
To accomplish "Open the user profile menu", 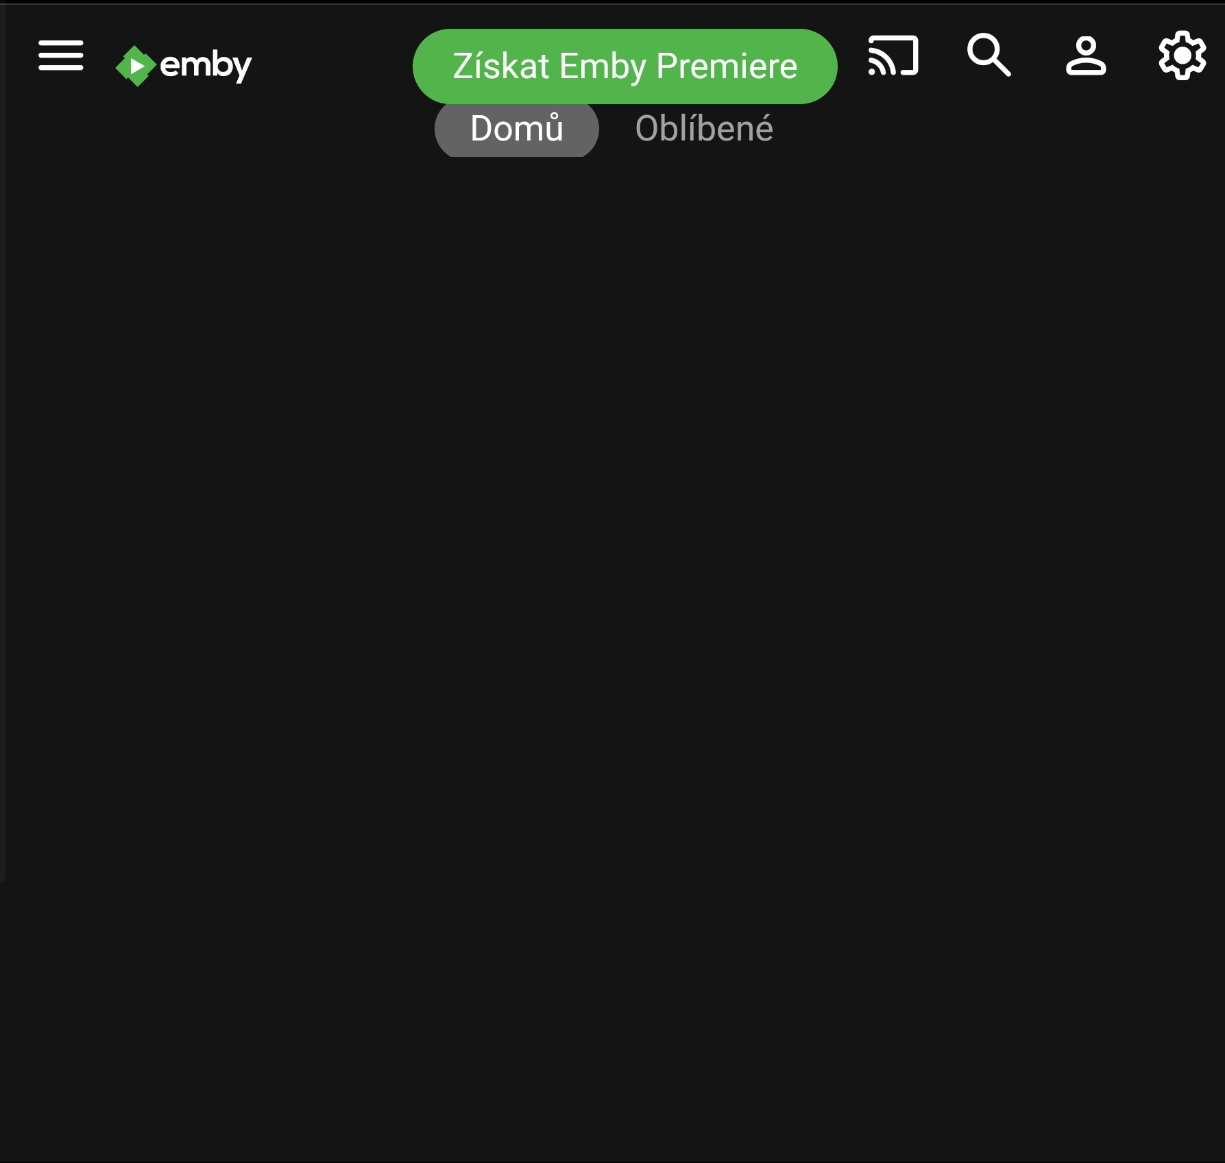I will 1086,55.
